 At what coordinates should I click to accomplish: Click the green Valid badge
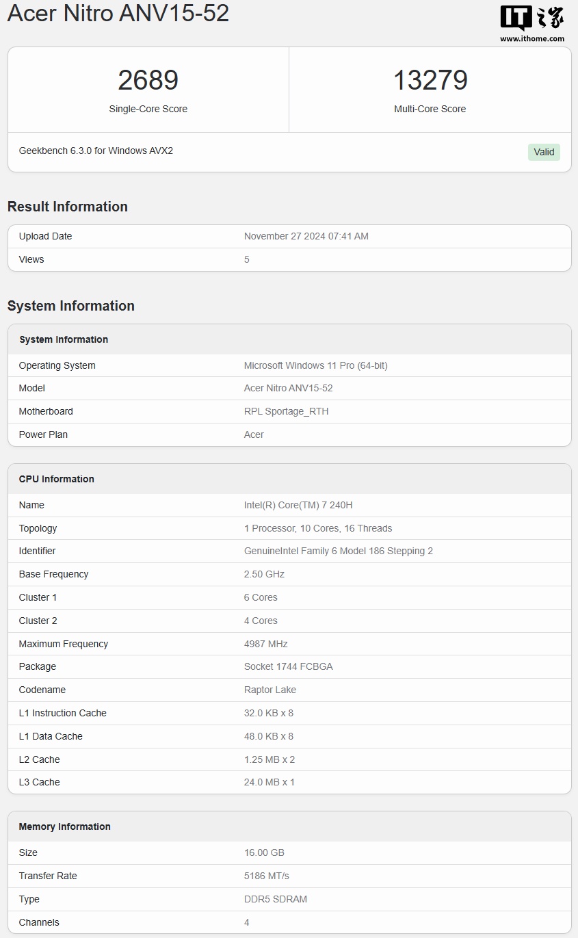[x=544, y=152]
